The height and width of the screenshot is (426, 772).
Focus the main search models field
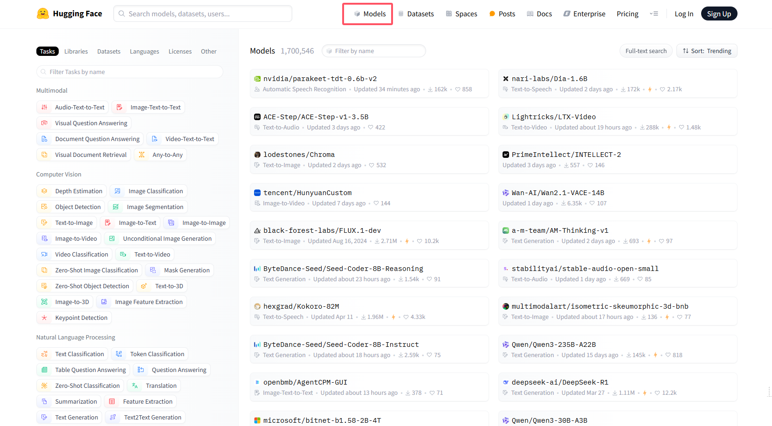[203, 14]
